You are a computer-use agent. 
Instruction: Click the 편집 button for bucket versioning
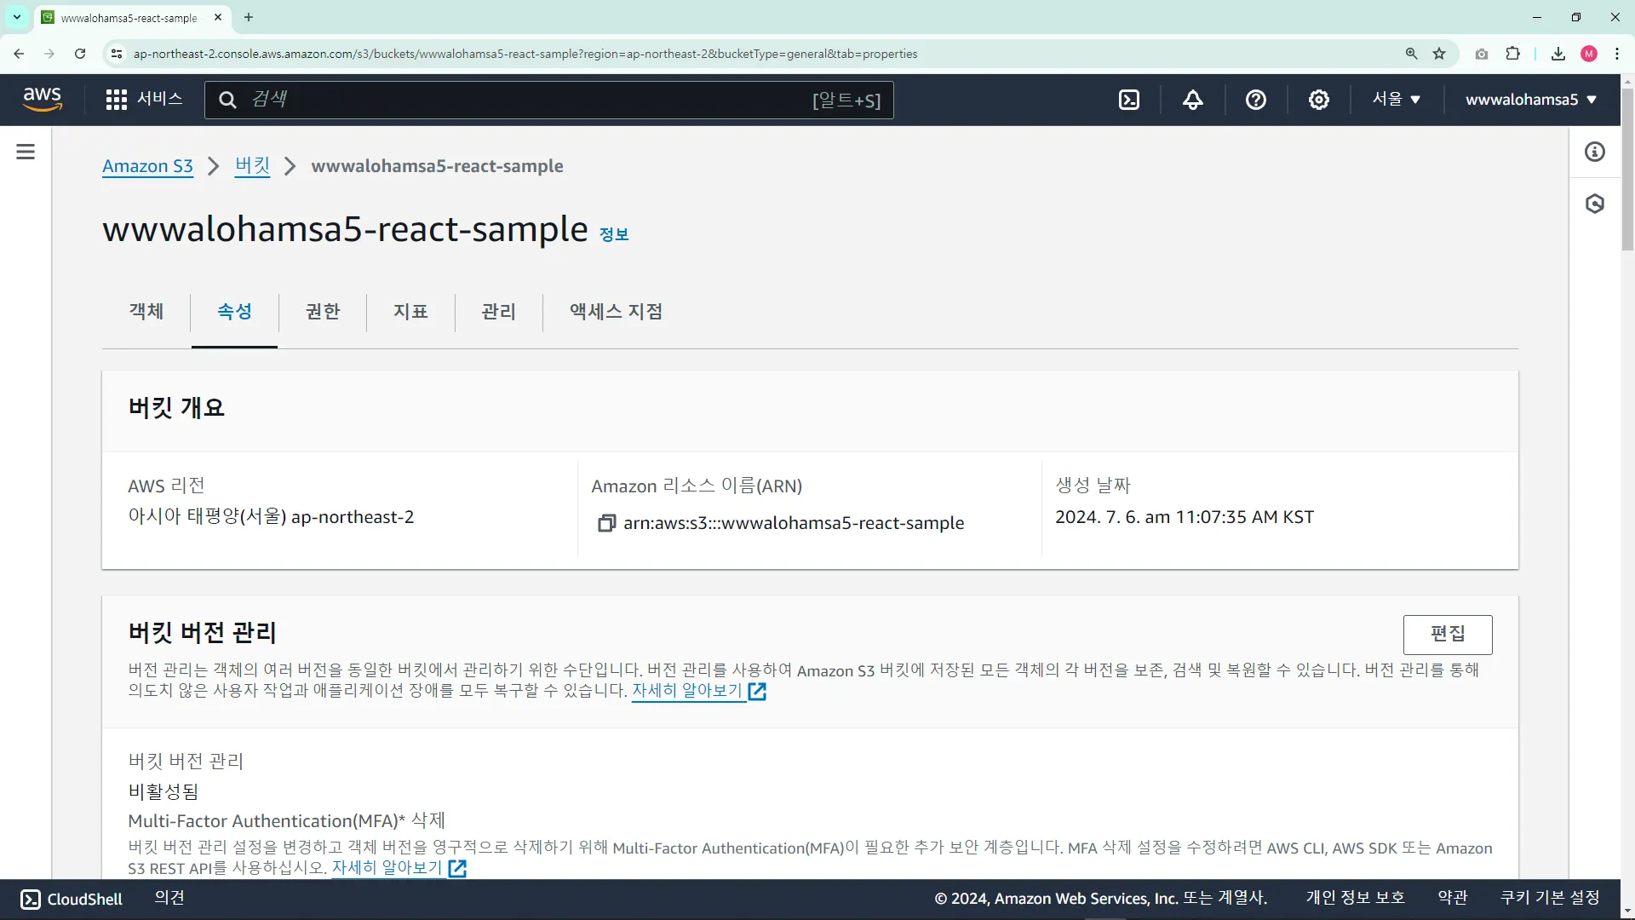click(x=1447, y=634)
